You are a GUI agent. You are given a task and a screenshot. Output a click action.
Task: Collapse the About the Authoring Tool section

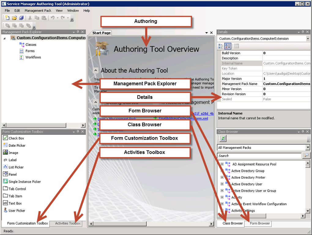[x=96, y=70]
